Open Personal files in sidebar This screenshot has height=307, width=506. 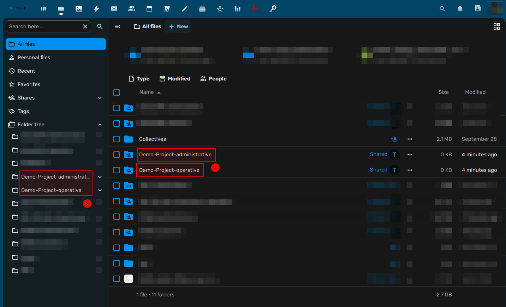click(34, 58)
